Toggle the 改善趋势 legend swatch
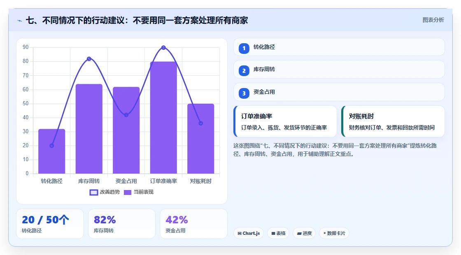 [93, 192]
